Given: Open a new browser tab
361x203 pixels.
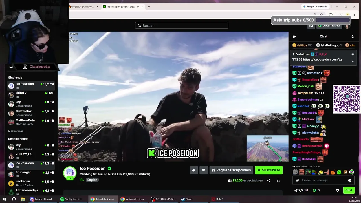Looking at the screenshot, I should tap(149, 7).
